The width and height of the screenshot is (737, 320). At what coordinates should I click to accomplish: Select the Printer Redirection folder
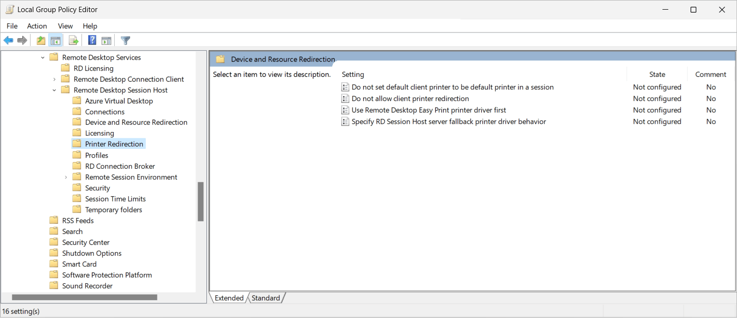(114, 144)
